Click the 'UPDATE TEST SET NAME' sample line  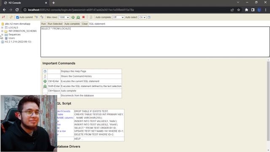pyautogui.click(x=99, y=131)
